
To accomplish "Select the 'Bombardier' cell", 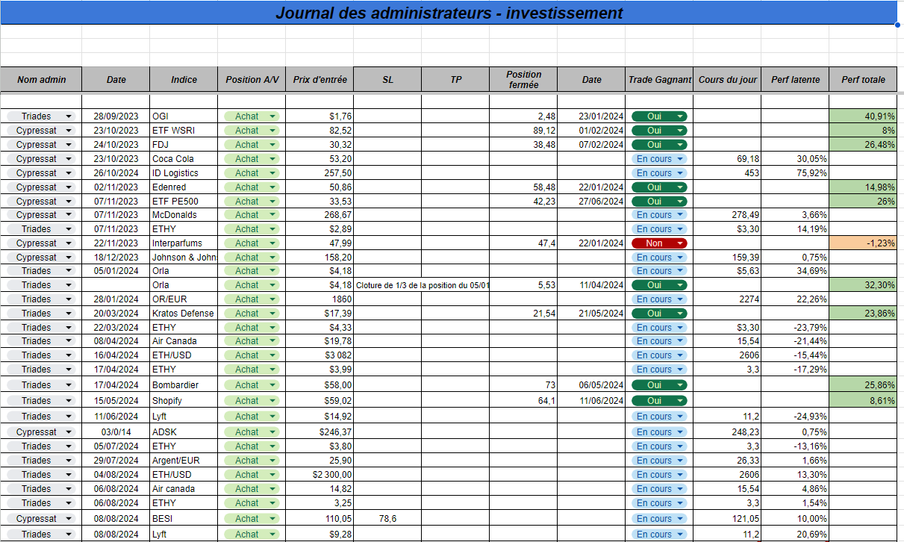I will (184, 385).
